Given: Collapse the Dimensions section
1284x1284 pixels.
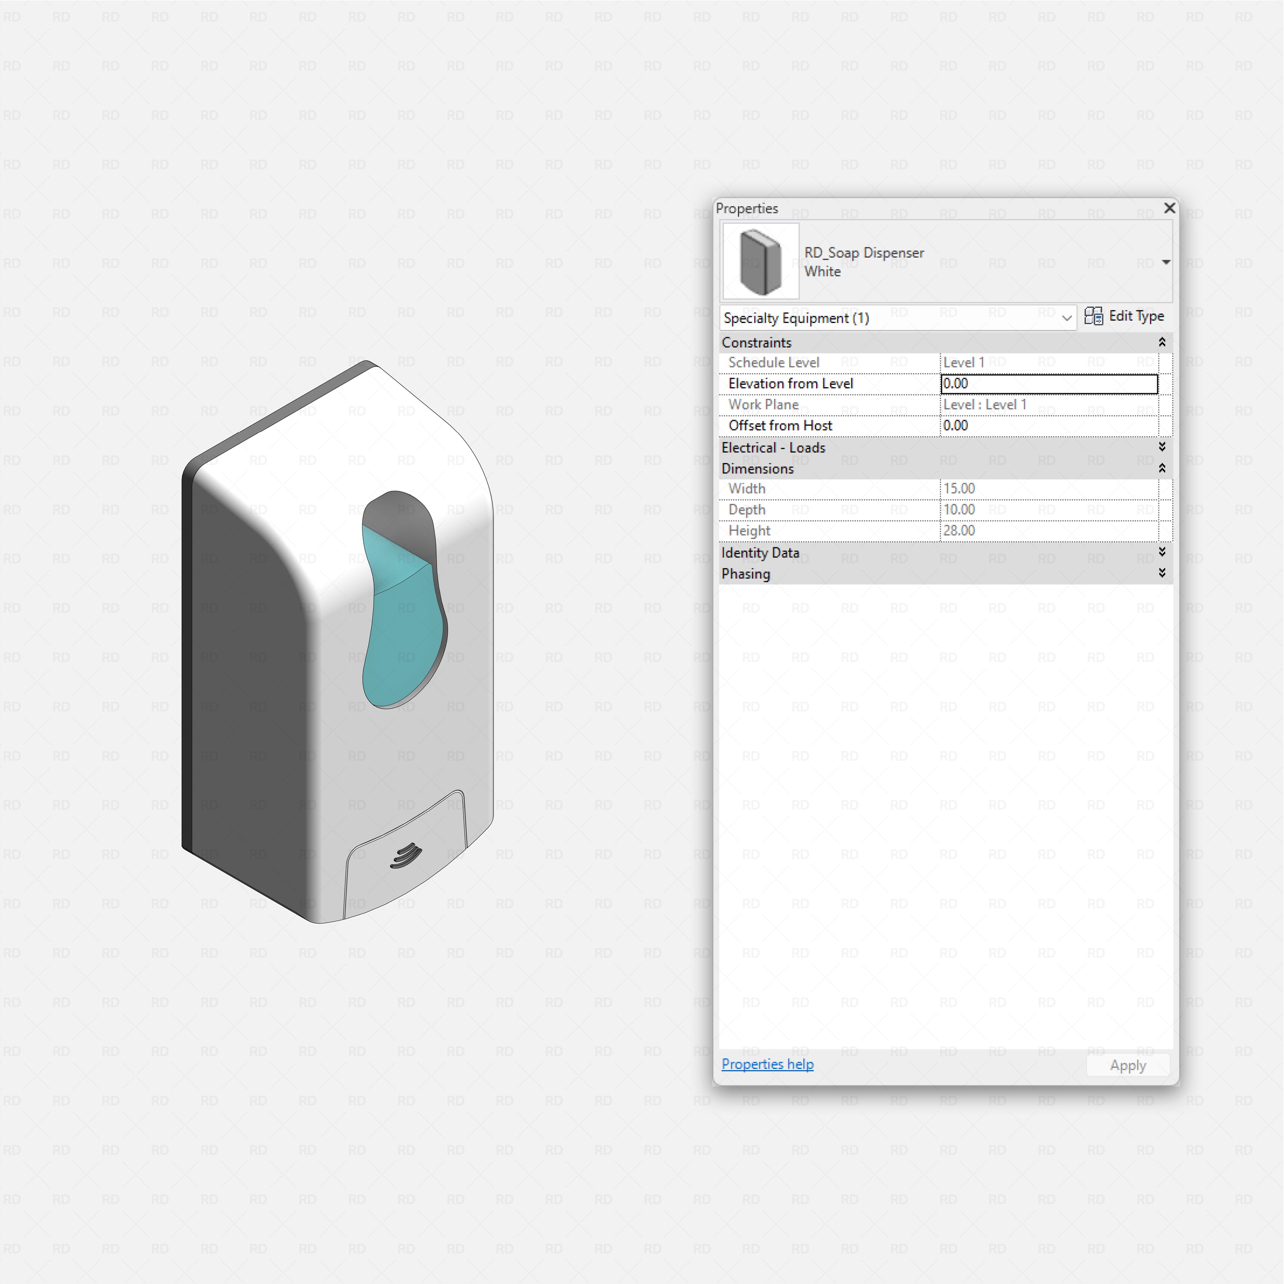Looking at the screenshot, I should click(x=1162, y=468).
